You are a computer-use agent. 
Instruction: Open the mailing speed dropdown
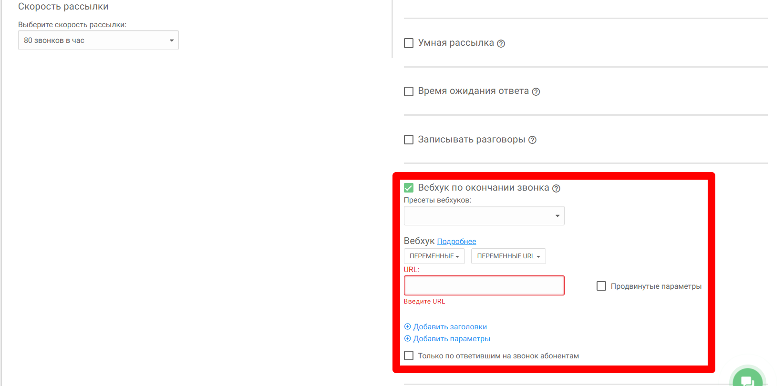(x=98, y=41)
